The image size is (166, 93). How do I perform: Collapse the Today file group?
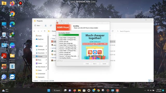click(x=51, y=39)
